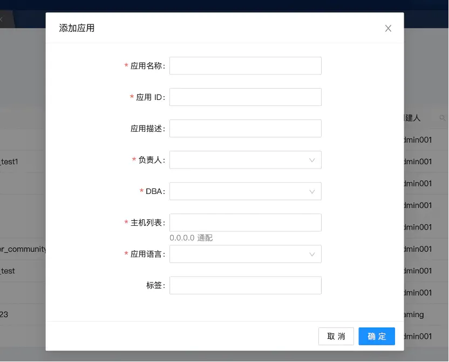449x362 pixels.
Task: Click the 确定 confirm button
Action: point(377,336)
